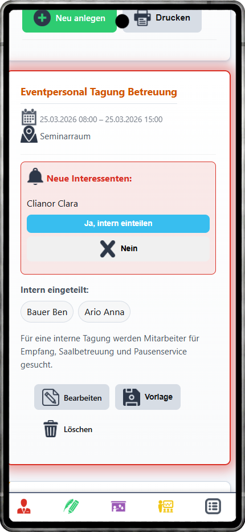Screen dimensions: 245x532
Task: Open the yellow presentation tab at bottom
Action: 166,506
